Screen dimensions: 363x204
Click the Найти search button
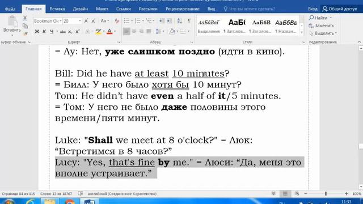point(318,18)
